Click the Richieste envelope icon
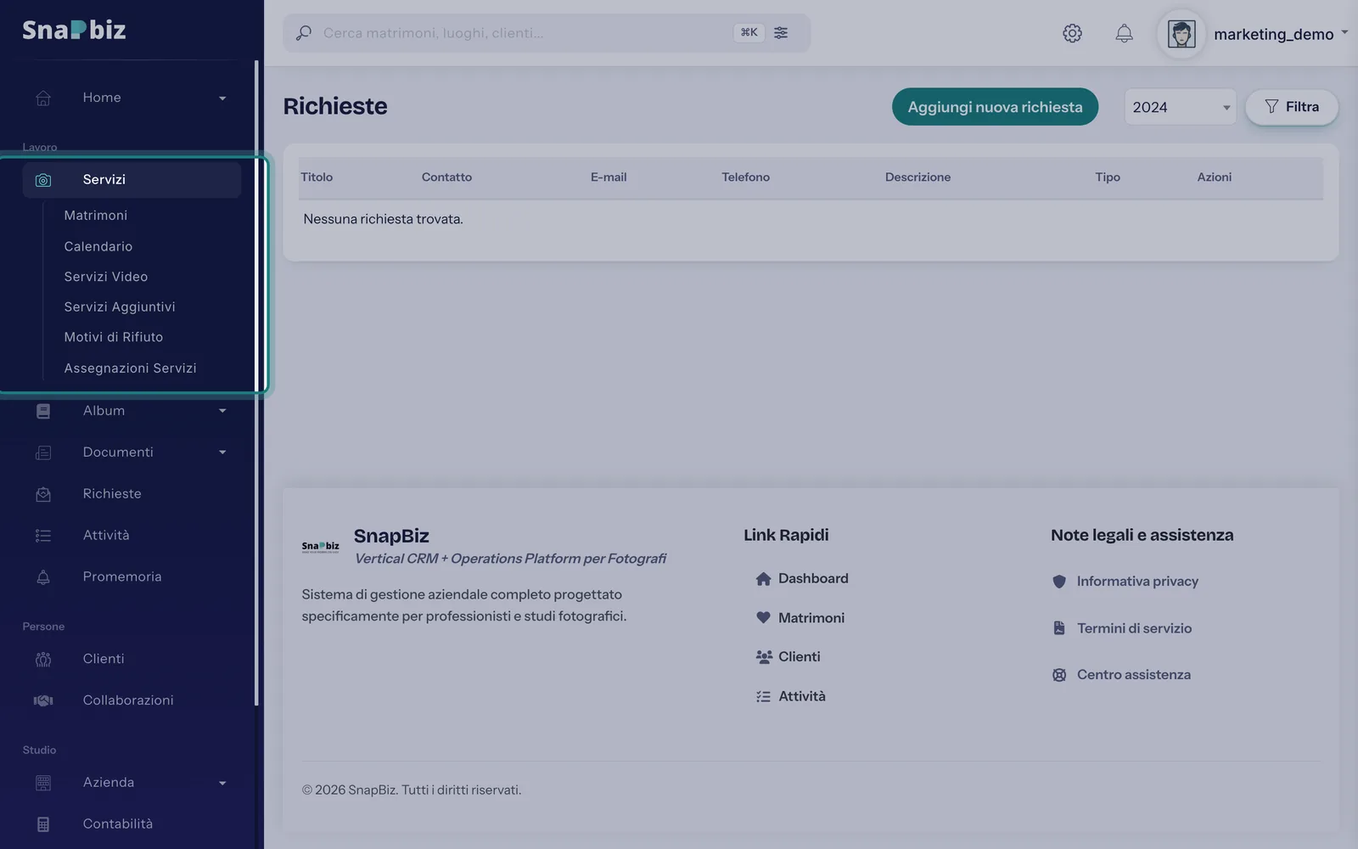Image resolution: width=1358 pixels, height=849 pixels. [x=43, y=494]
